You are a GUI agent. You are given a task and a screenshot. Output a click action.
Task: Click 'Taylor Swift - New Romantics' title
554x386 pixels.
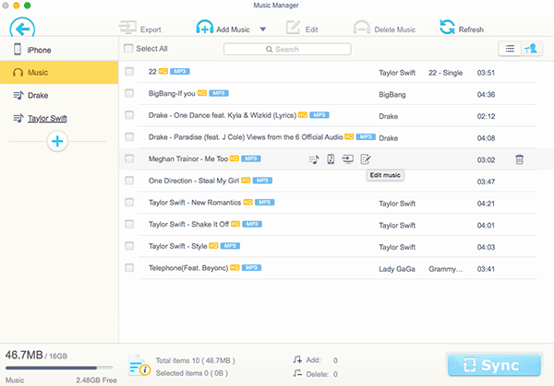(x=195, y=203)
